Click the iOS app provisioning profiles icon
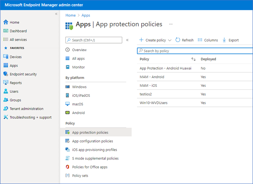The width and height of the screenshot is (253, 184). (68, 149)
